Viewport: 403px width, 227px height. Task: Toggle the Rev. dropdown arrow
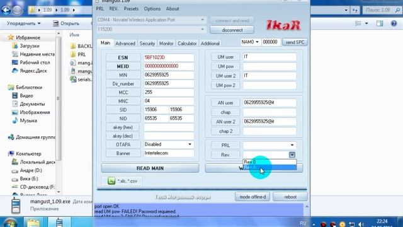[x=292, y=155]
